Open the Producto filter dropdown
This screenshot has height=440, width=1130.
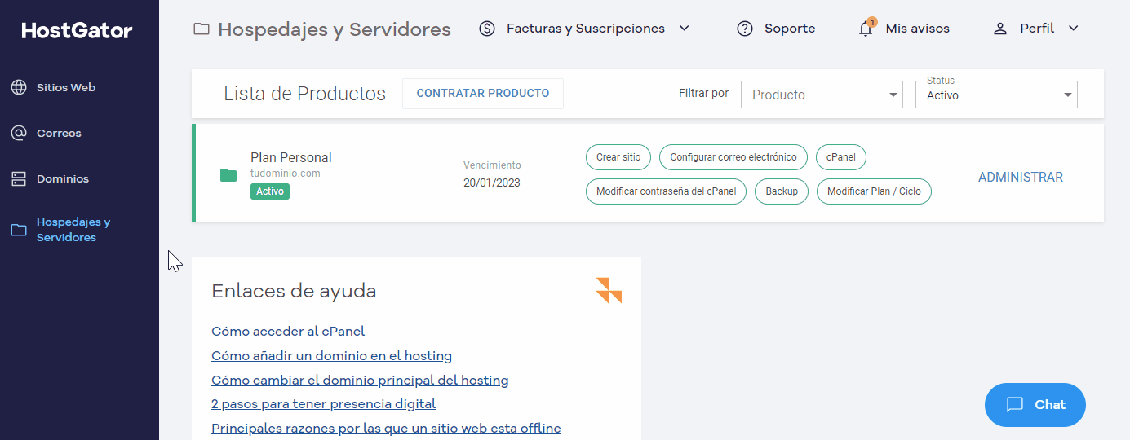tap(822, 95)
